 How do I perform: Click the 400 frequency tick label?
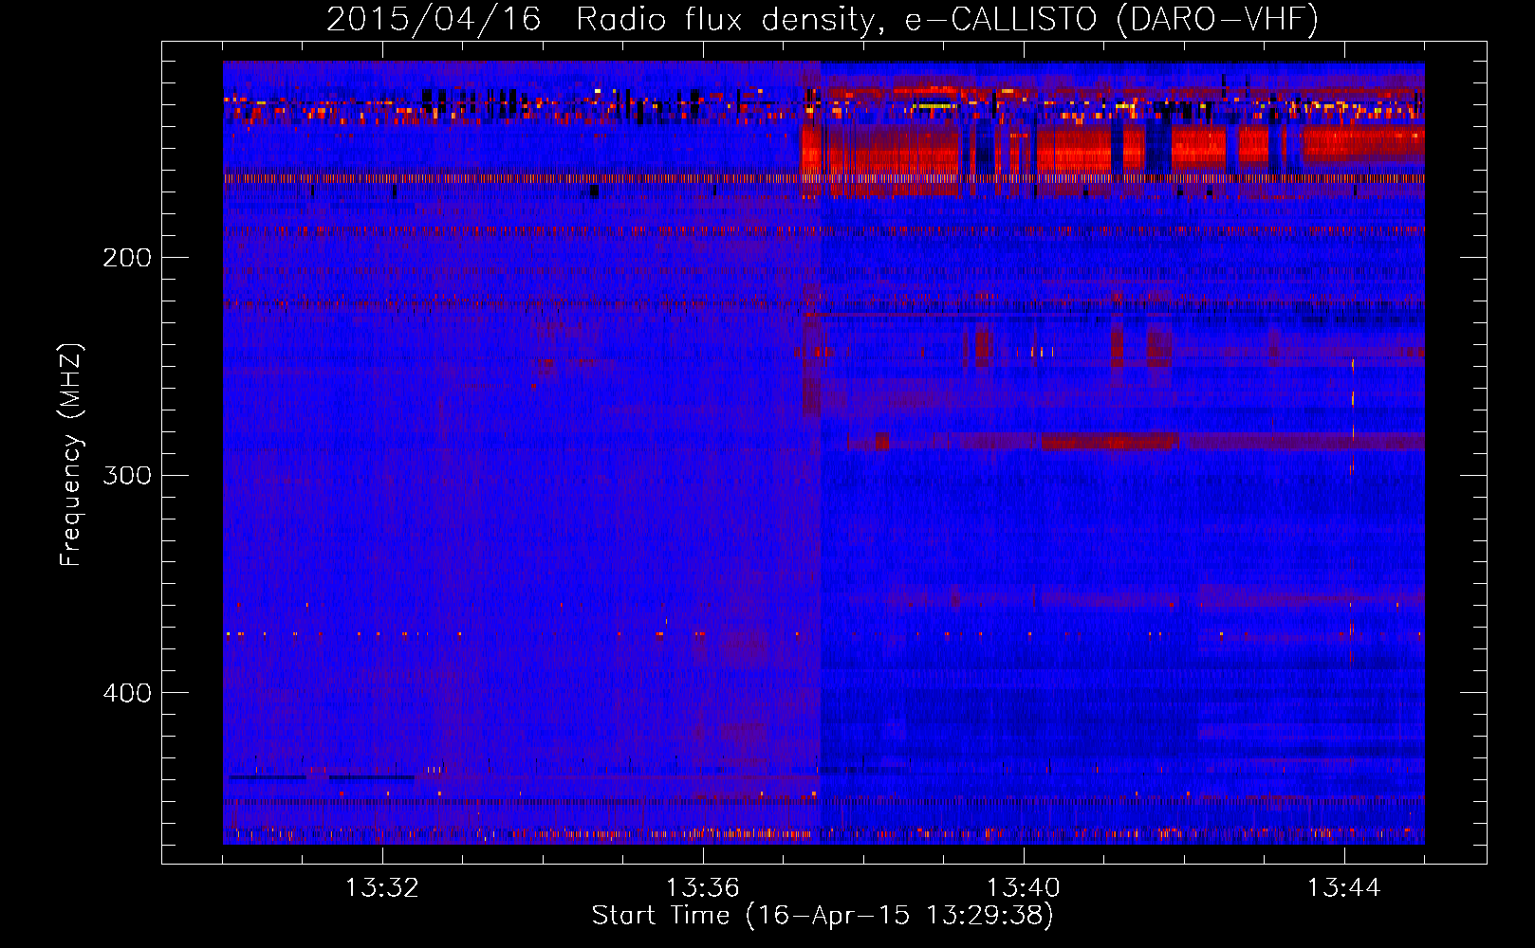[127, 693]
